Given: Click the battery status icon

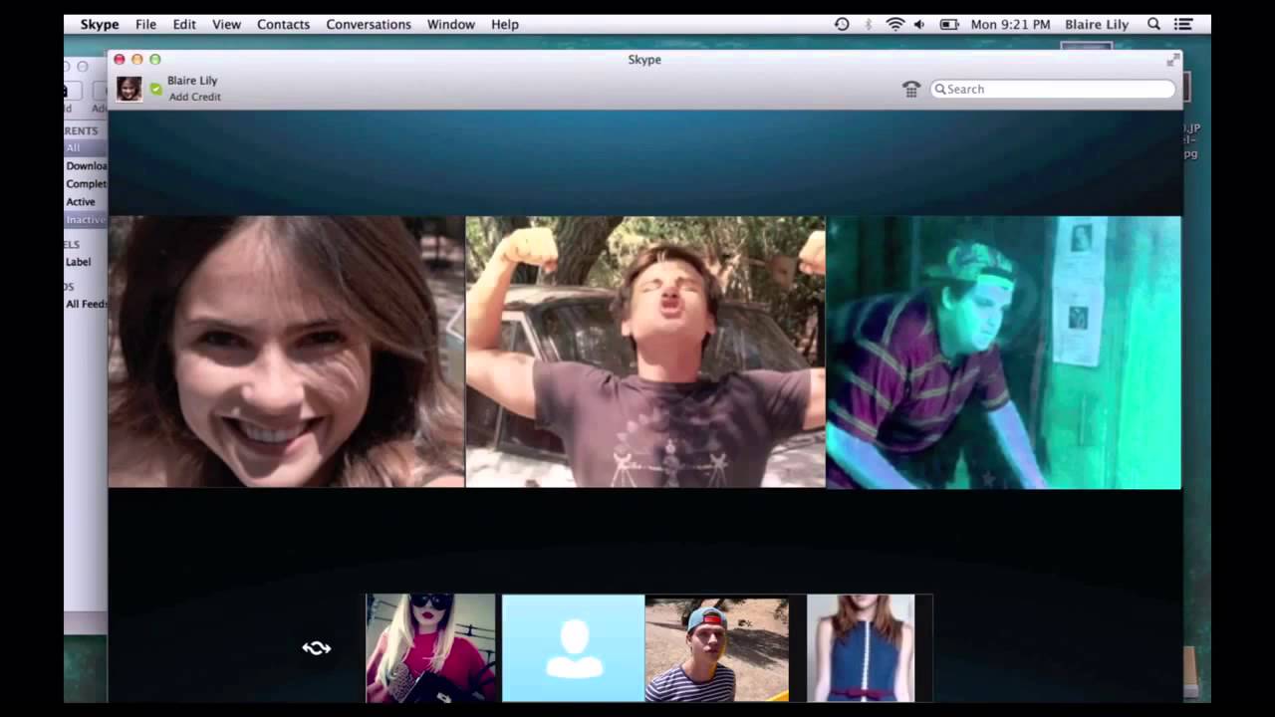Looking at the screenshot, I should coord(948,24).
